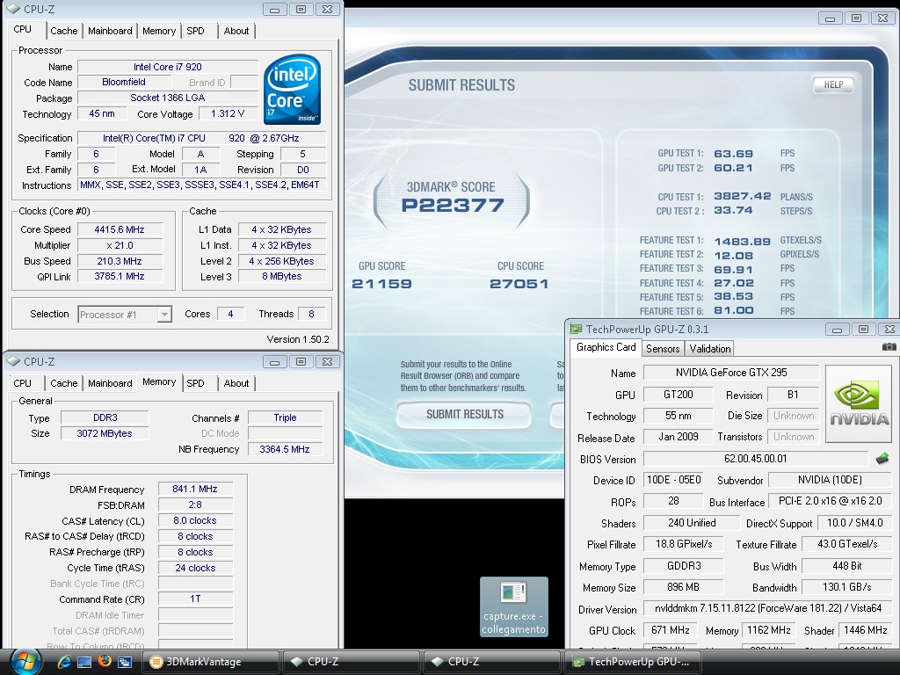900x675 pixels.
Task: Open the Windows Start orb
Action: 25,662
